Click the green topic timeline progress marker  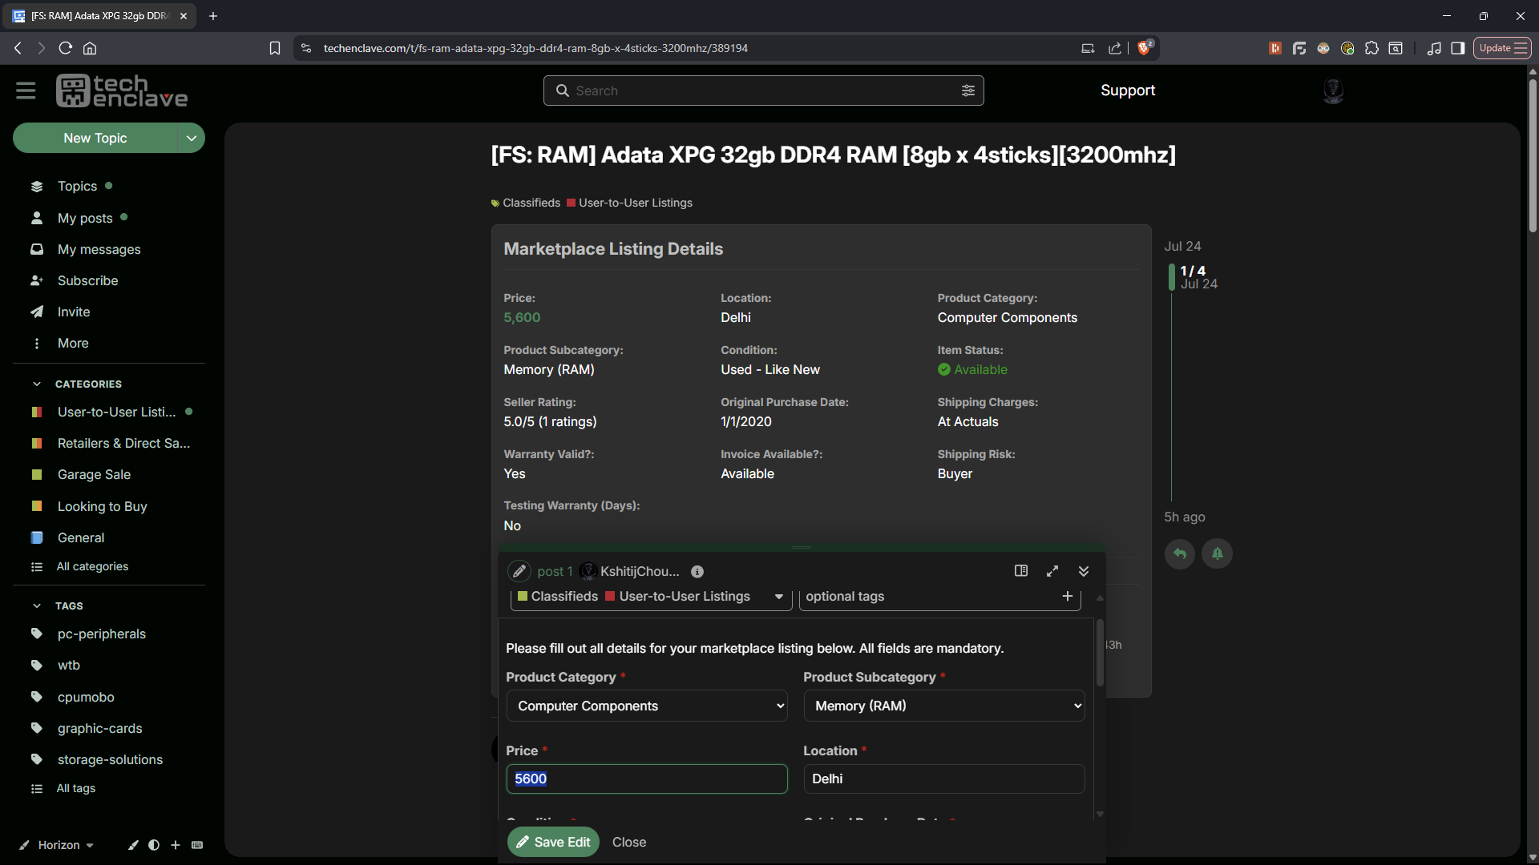coord(1171,277)
